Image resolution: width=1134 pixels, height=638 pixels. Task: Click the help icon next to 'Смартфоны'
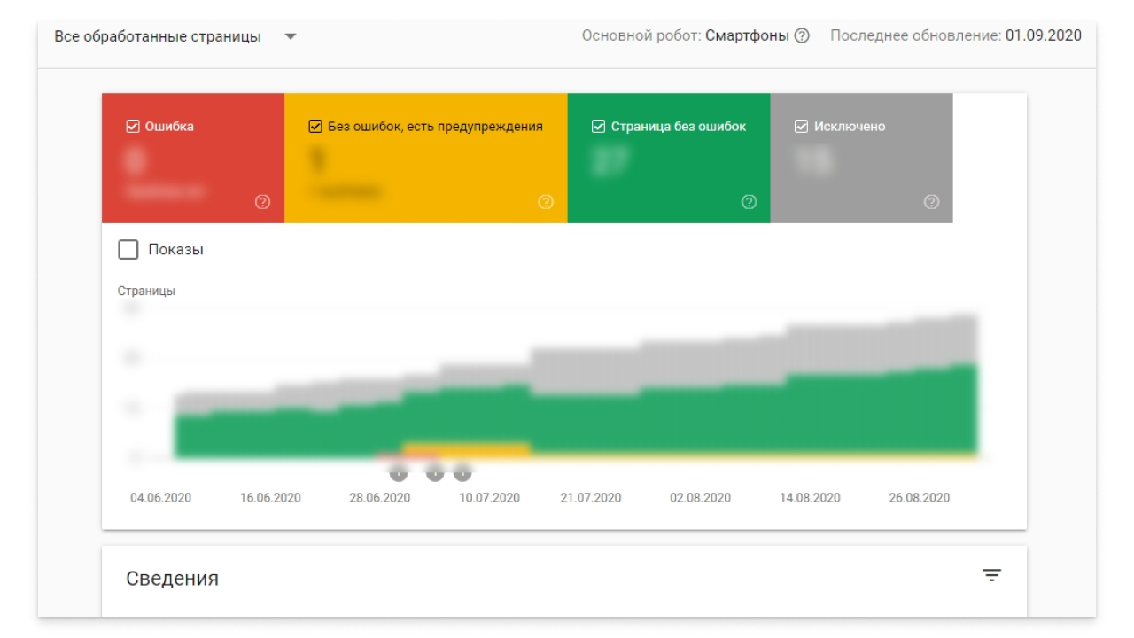tap(802, 36)
